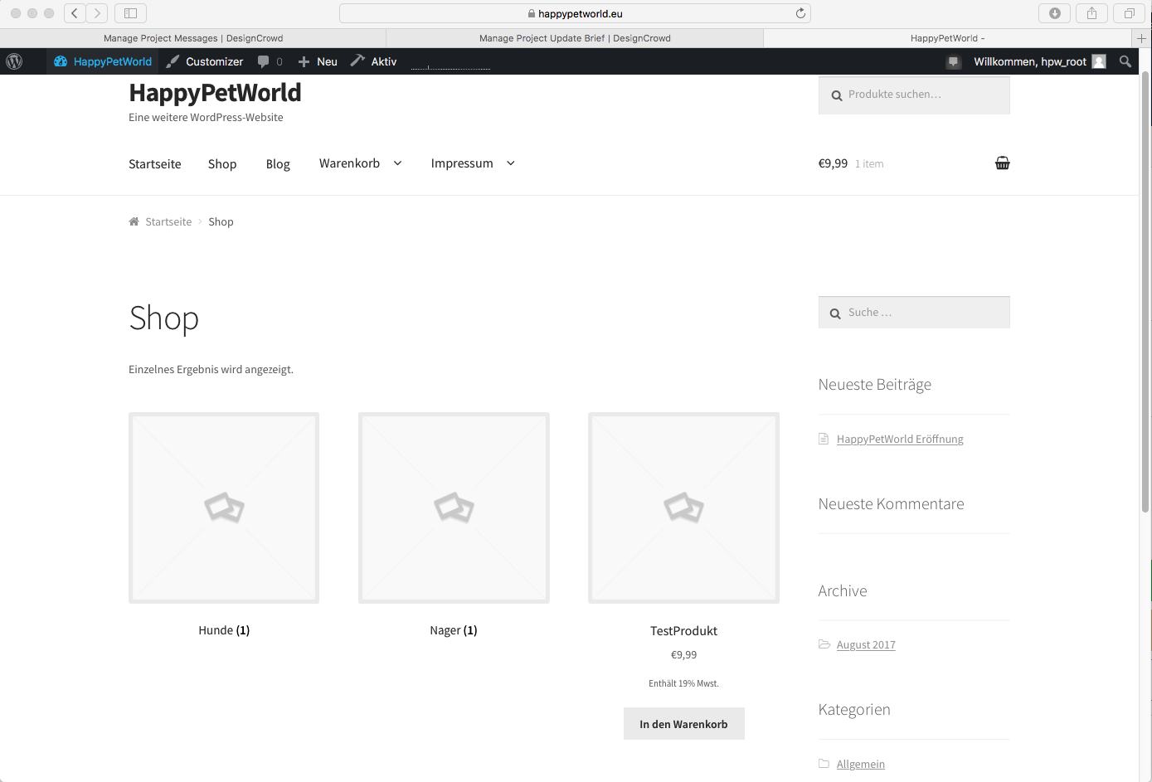Open the TestProdukt product image
The image size is (1152, 782).
(x=683, y=508)
